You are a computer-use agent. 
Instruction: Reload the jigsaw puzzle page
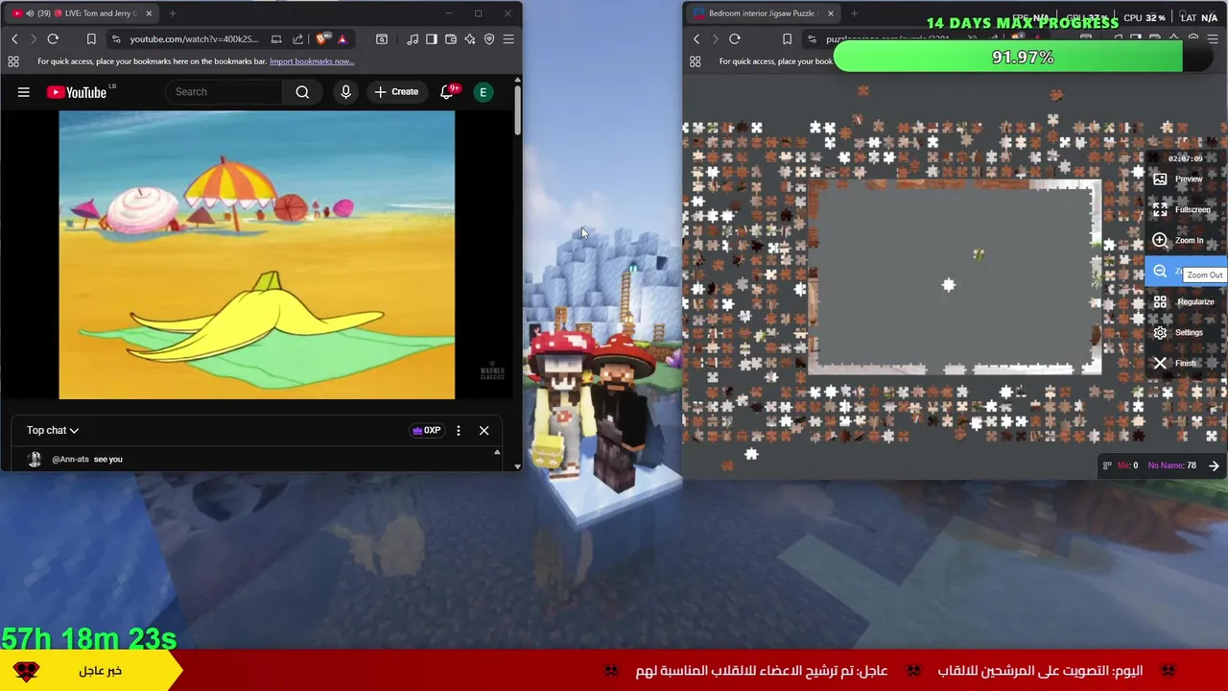[x=735, y=39]
